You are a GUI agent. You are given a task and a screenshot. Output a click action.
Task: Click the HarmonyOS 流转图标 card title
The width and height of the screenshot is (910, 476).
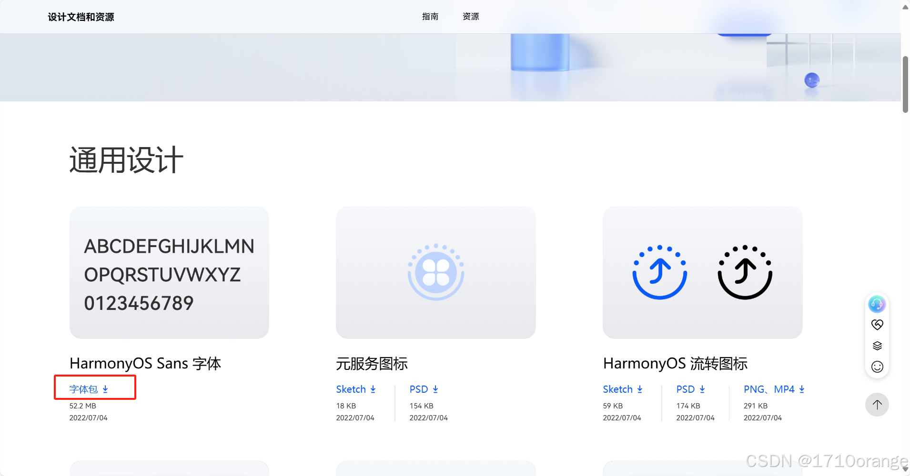click(x=675, y=364)
